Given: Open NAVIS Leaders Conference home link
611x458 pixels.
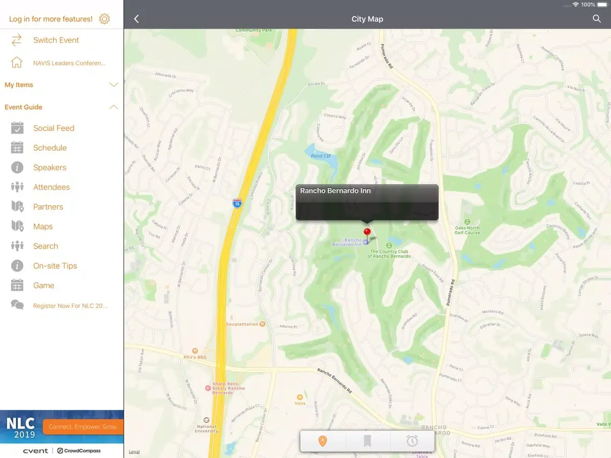Looking at the screenshot, I should tap(69, 63).
